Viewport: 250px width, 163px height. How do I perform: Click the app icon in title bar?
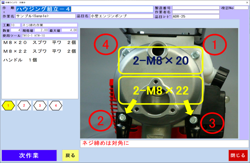point(3,2)
